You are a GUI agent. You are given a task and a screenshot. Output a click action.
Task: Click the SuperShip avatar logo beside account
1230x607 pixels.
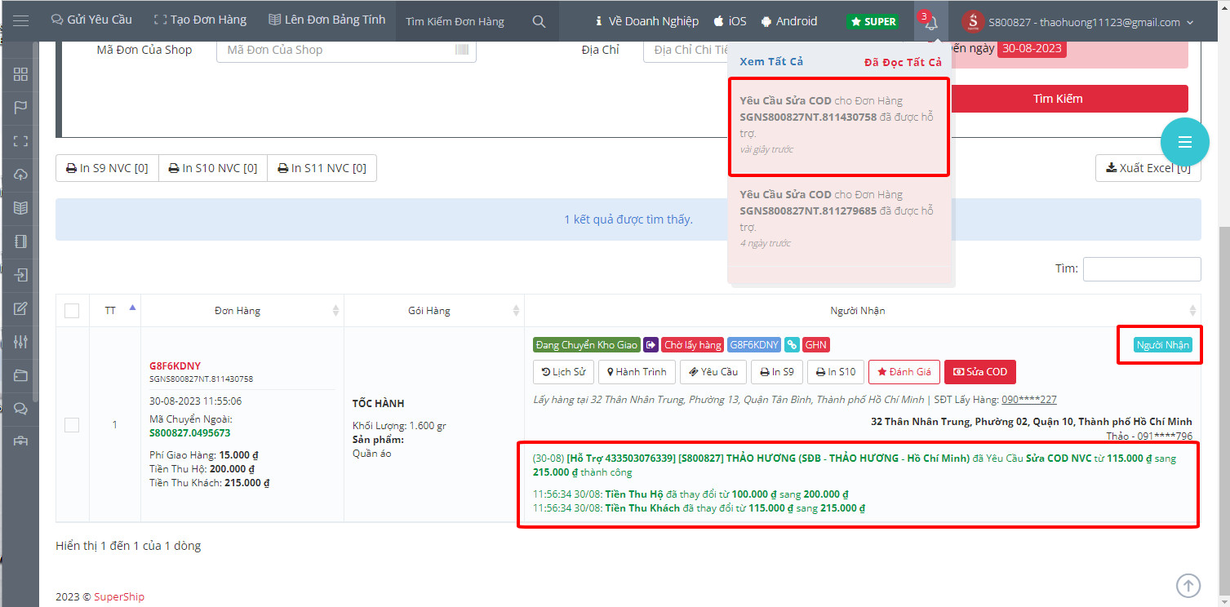[973, 22]
